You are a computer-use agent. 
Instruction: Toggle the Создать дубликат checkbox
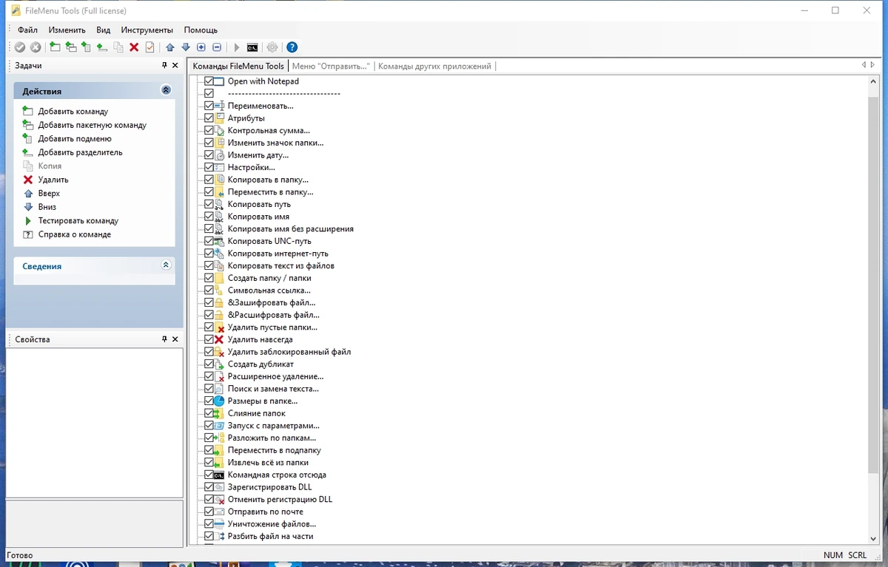209,364
